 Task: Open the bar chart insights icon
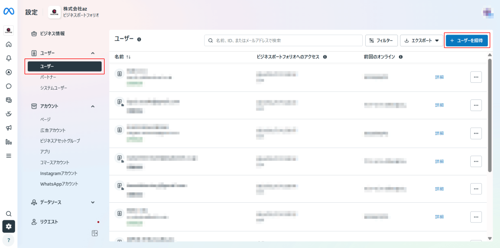8,142
